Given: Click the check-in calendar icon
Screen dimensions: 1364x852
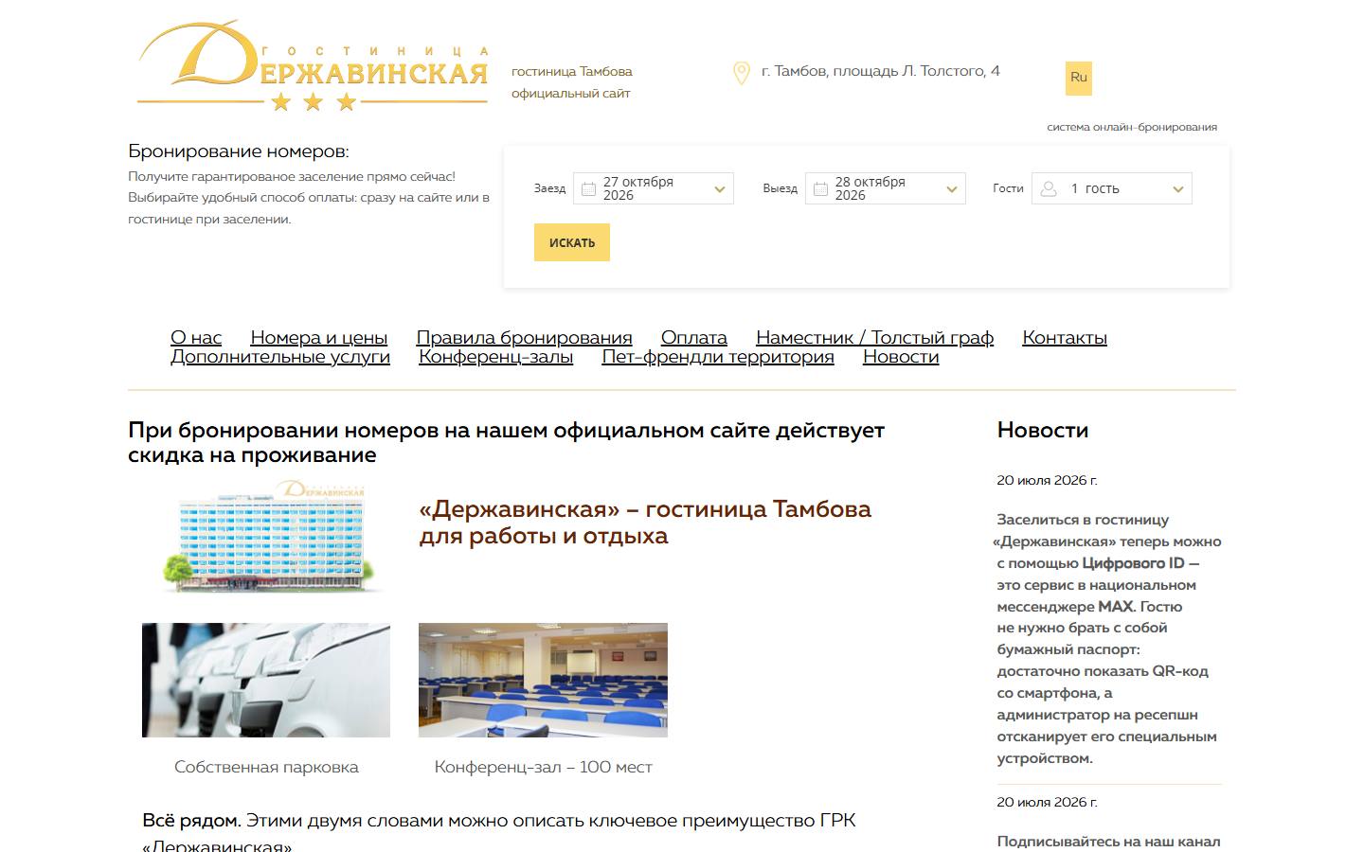Looking at the screenshot, I should tap(588, 189).
